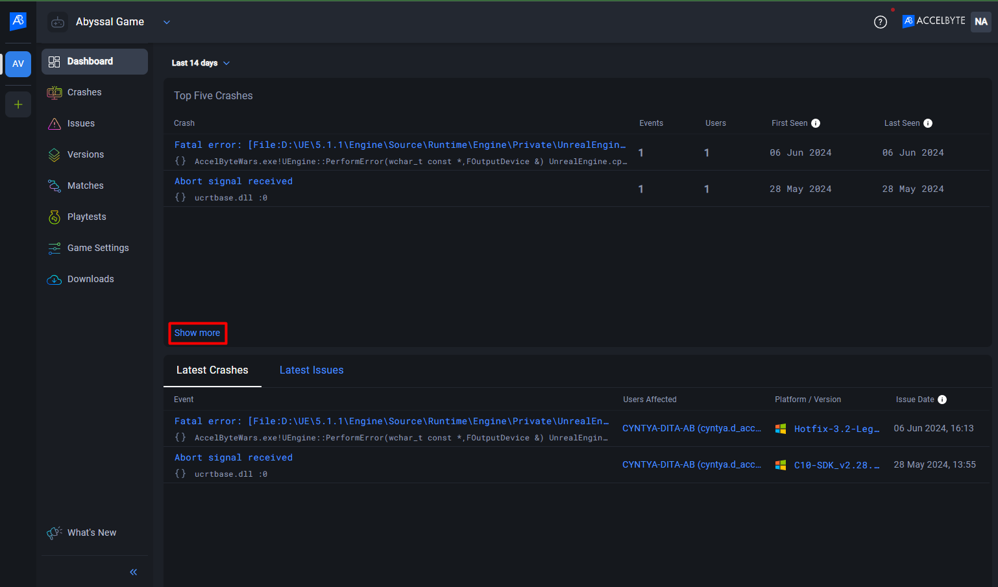
Task: Switch to the Latest Issues tab
Action: (x=311, y=370)
